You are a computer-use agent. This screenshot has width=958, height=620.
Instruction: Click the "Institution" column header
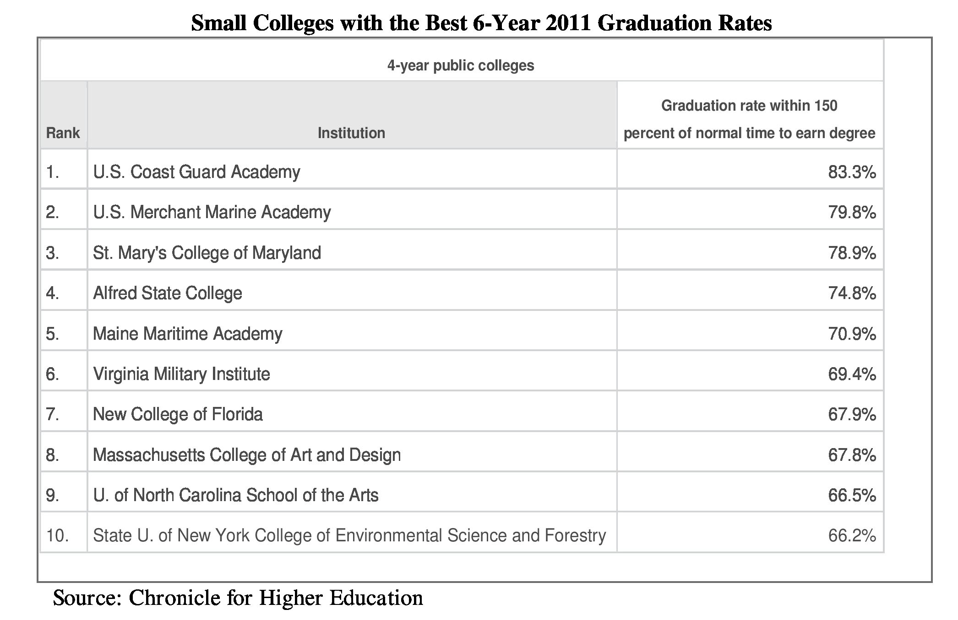pos(351,133)
